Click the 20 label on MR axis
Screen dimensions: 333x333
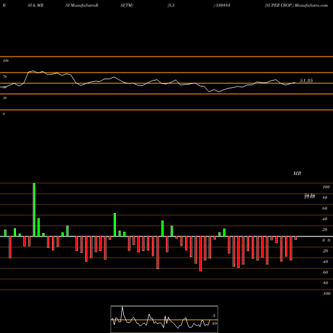[x=325, y=230]
